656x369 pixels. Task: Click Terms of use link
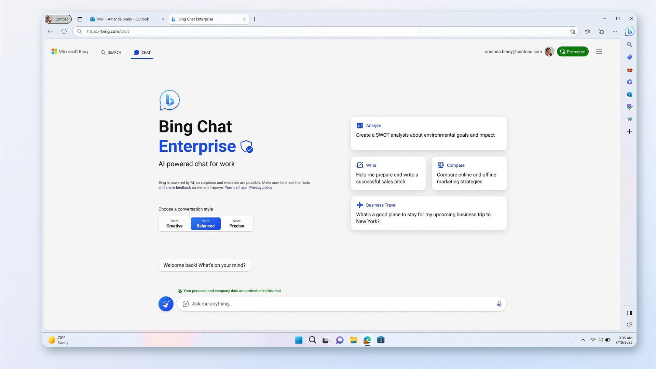point(236,188)
